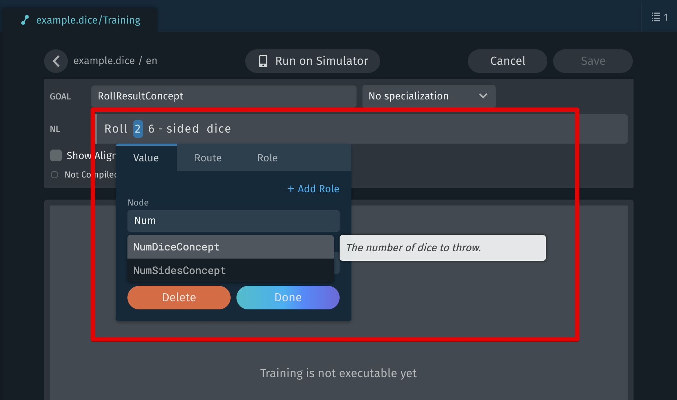
Task: Switch to the Role tab
Action: [267, 158]
